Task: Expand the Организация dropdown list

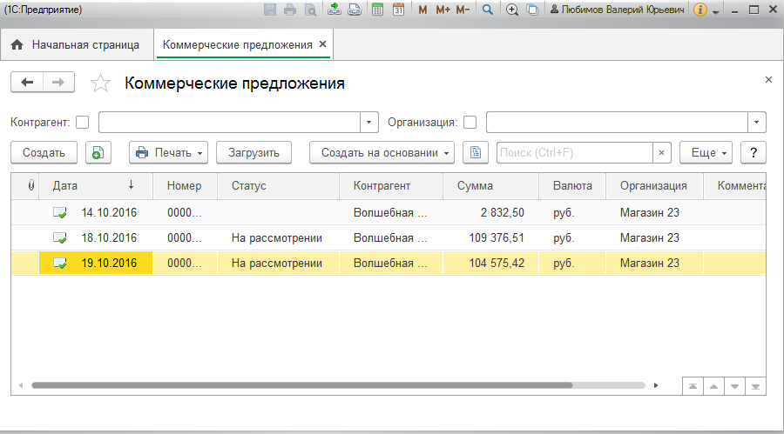Action: point(757,122)
